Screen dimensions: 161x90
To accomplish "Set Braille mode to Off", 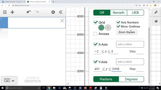I will 102,12.
